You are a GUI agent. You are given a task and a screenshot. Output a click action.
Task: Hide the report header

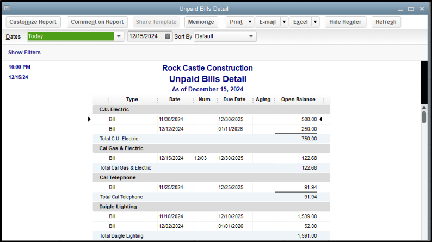click(345, 22)
